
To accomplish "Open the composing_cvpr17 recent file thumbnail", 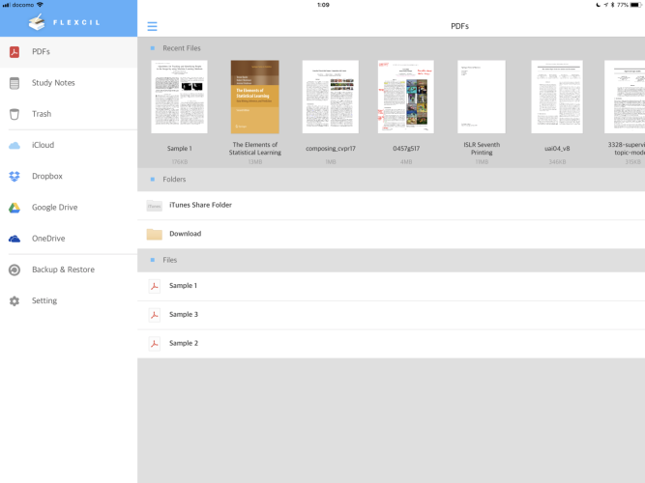I will pos(330,97).
